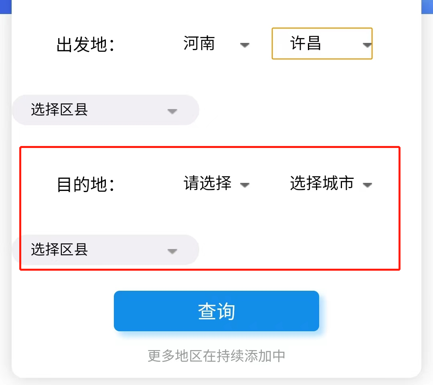Screen dimensions: 433x385
Task: Click the 更多地区在持续添加中 footer text
Action: coord(216,356)
